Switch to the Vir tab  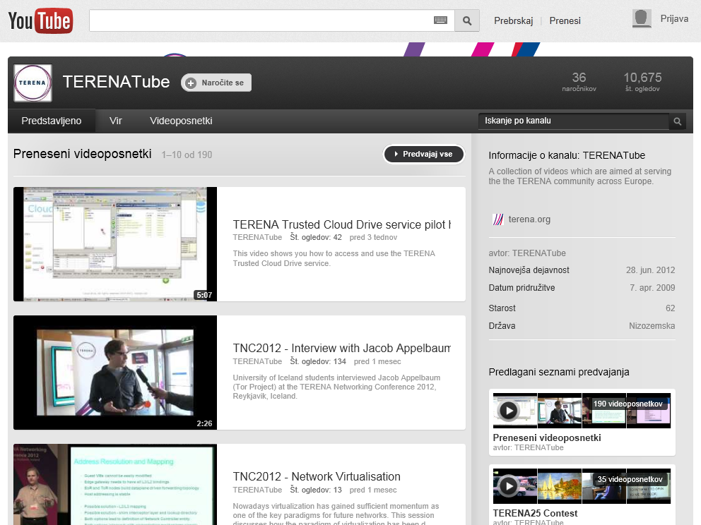click(x=116, y=121)
